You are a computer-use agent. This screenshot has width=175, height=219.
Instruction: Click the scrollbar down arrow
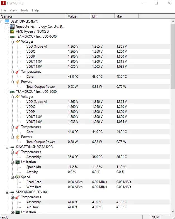click(x=172, y=211)
